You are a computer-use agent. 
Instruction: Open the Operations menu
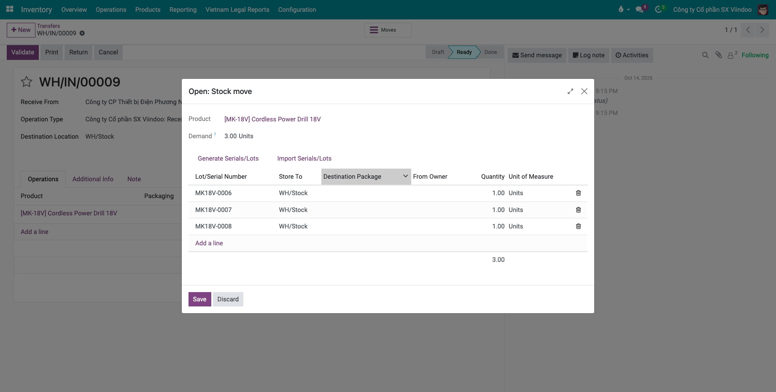(x=111, y=9)
